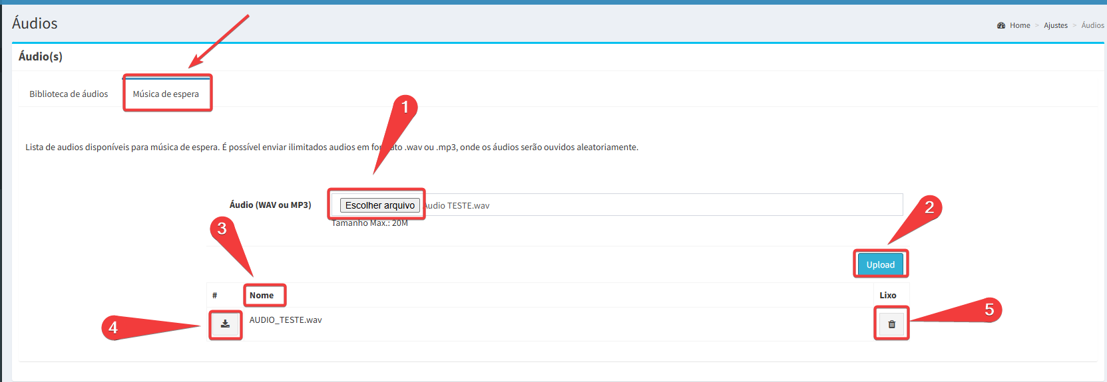Click the blue Upload button

click(880, 264)
